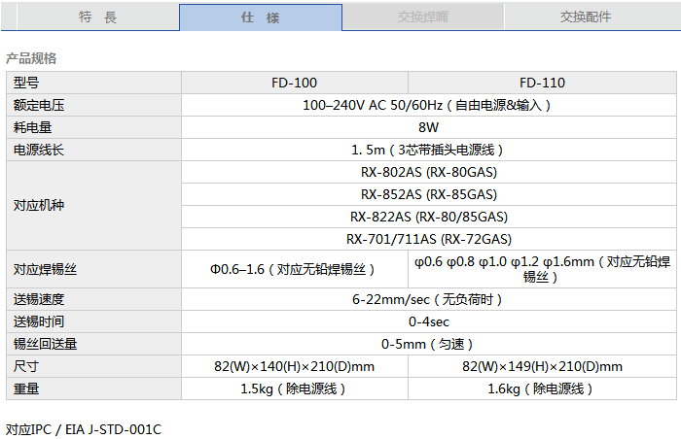
Task: Select the 仕様 tab
Action: [x=261, y=17]
